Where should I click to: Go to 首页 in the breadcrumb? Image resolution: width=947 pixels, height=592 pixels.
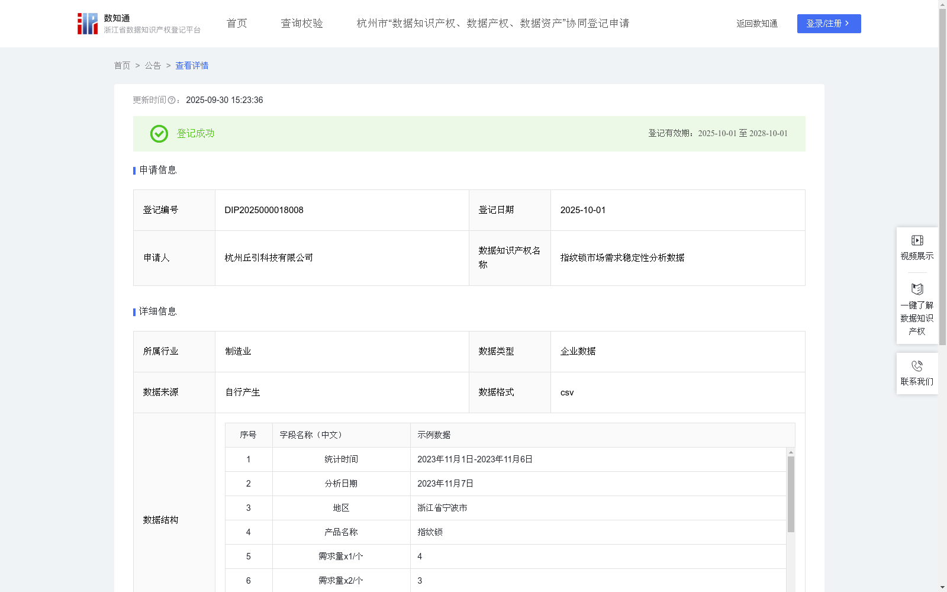122,66
